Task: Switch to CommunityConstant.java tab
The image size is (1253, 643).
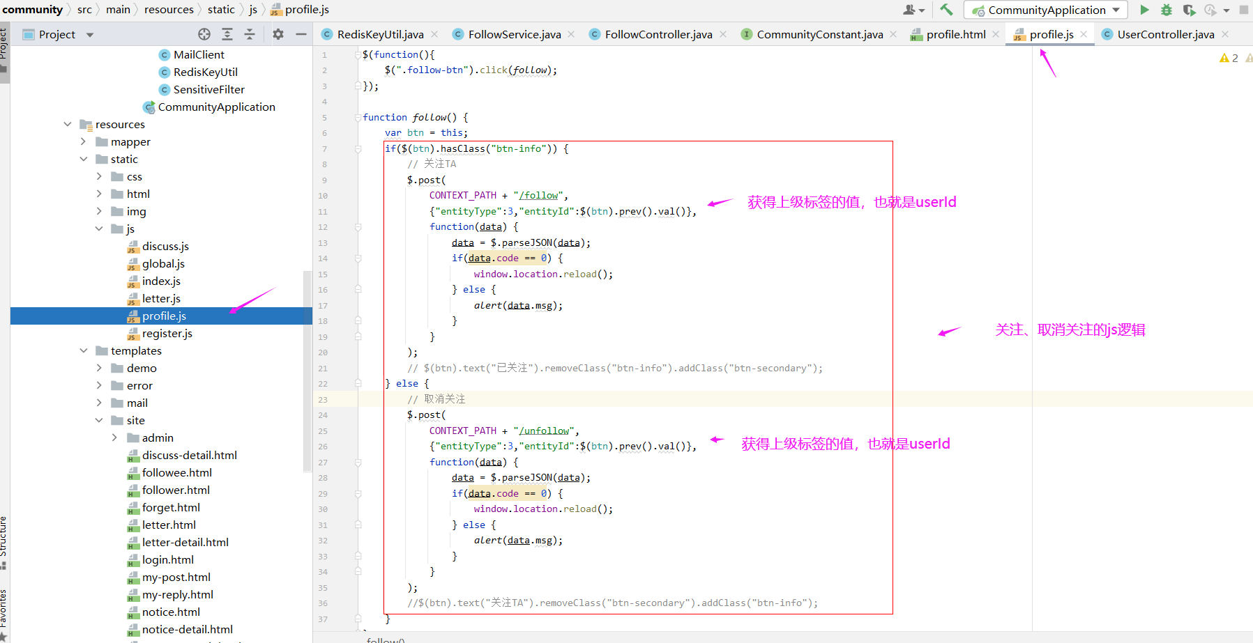Action: [820, 34]
